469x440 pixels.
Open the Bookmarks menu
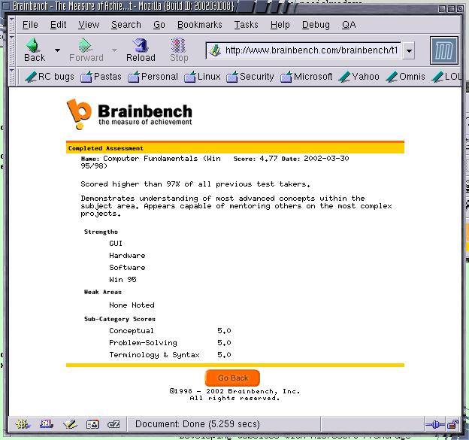(199, 25)
